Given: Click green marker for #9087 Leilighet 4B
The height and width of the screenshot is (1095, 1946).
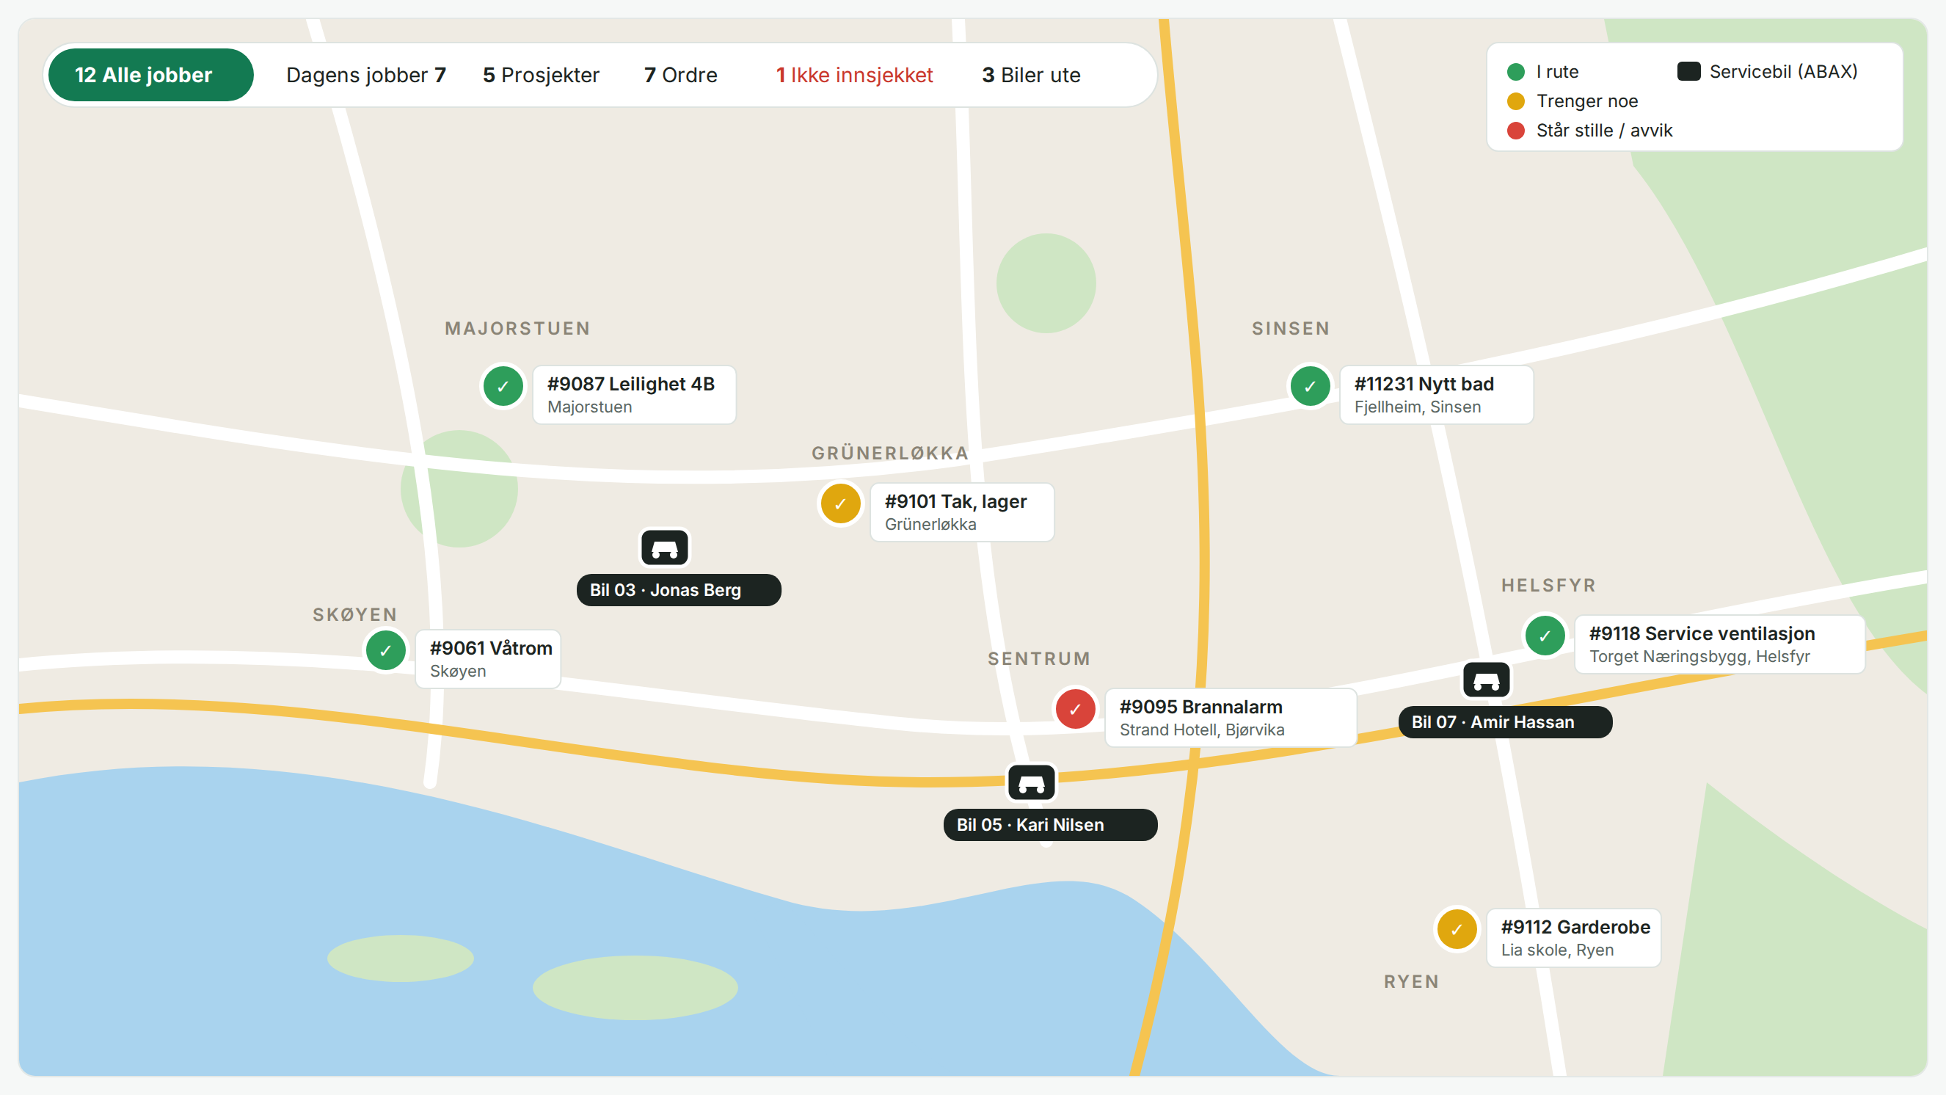Looking at the screenshot, I should point(503,386).
